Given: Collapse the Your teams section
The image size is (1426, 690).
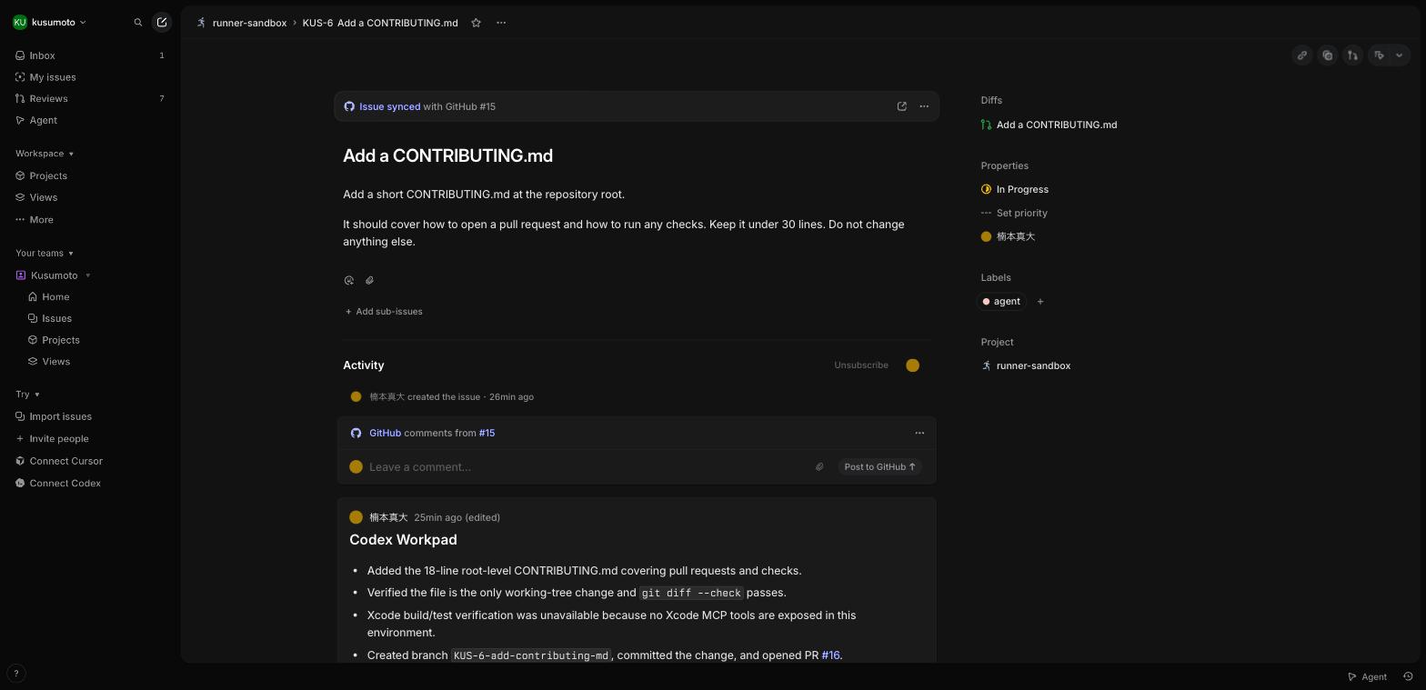Looking at the screenshot, I should tap(45, 254).
